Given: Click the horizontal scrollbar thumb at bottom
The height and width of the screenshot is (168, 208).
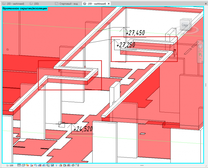Looking at the screenshot, I should coord(142,165).
